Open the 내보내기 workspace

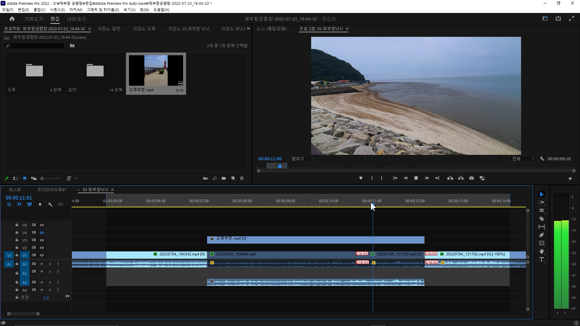tap(76, 19)
